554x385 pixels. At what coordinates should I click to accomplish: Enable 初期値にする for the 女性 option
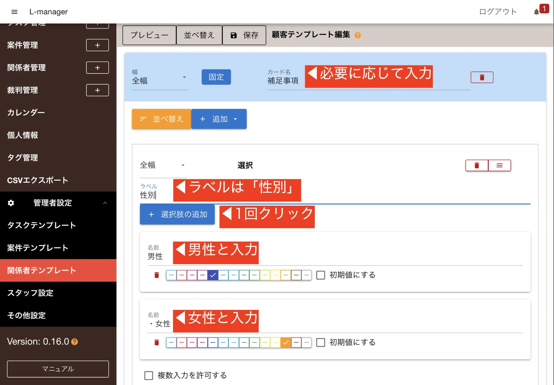[320, 342]
